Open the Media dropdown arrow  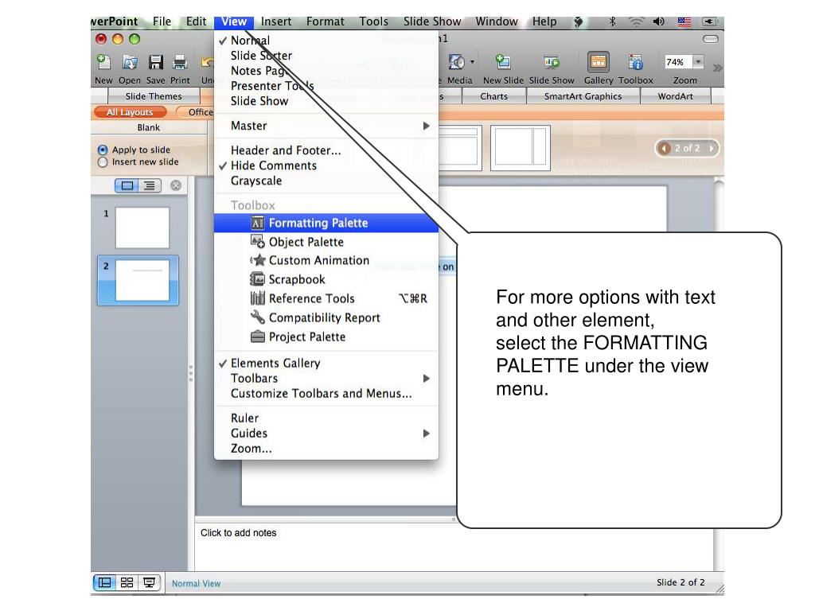tap(472, 62)
